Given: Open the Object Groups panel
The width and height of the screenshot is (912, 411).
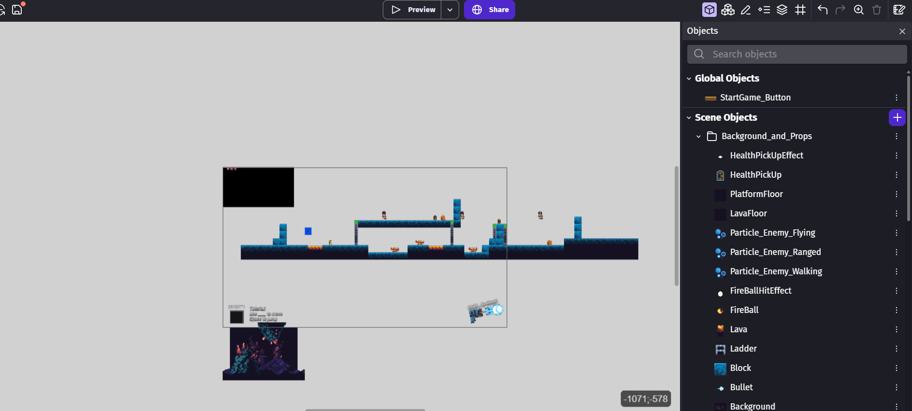Looking at the screenshot, I should tap(727, 10).
